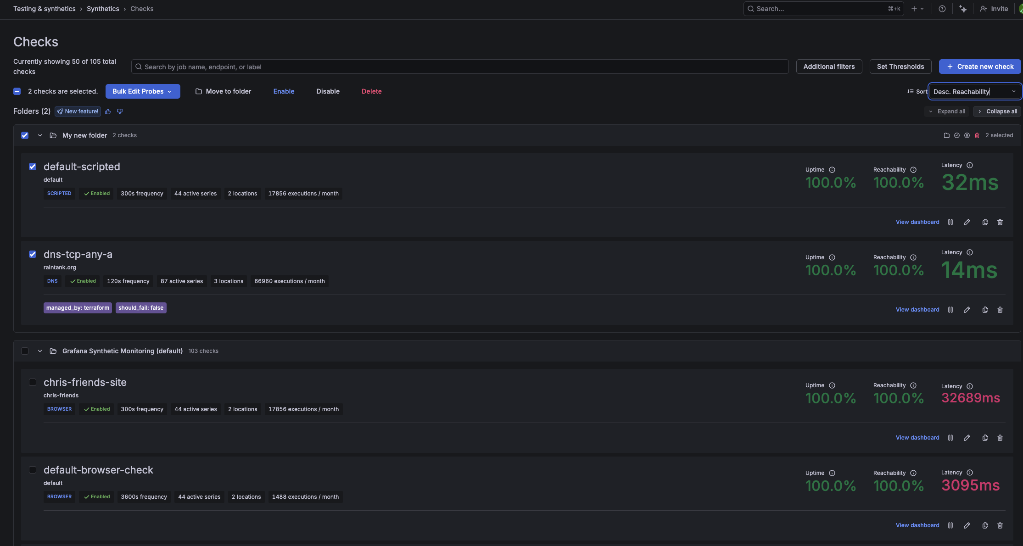Screen dimensions: 1023x546
Task: Show Uptime info for default-scripted
Action: (832, 170)
